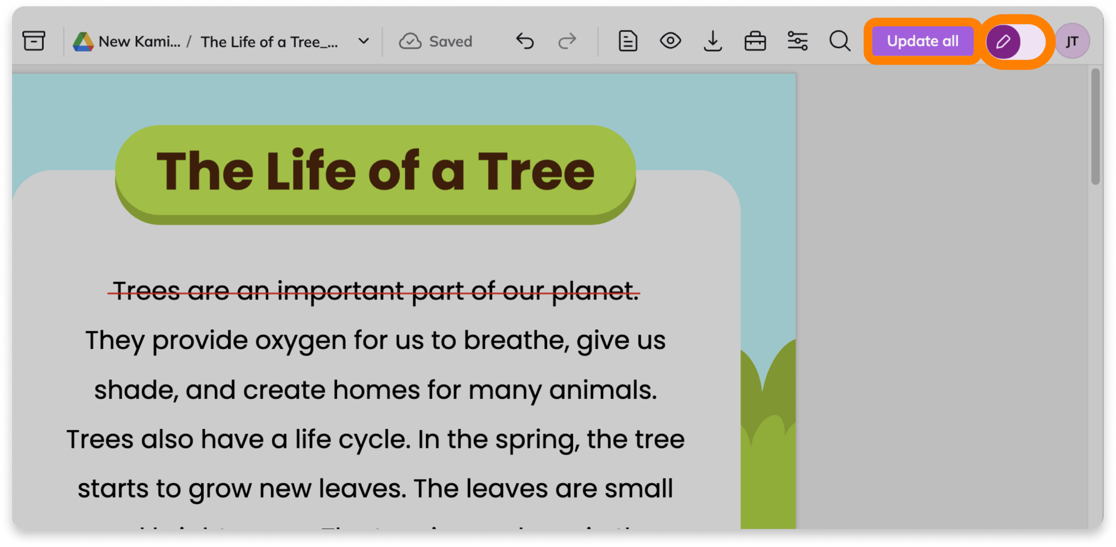Click the vertical scrollbar thumb
The height and width of the screenshot is (547, 1116).
point(1095,127)
